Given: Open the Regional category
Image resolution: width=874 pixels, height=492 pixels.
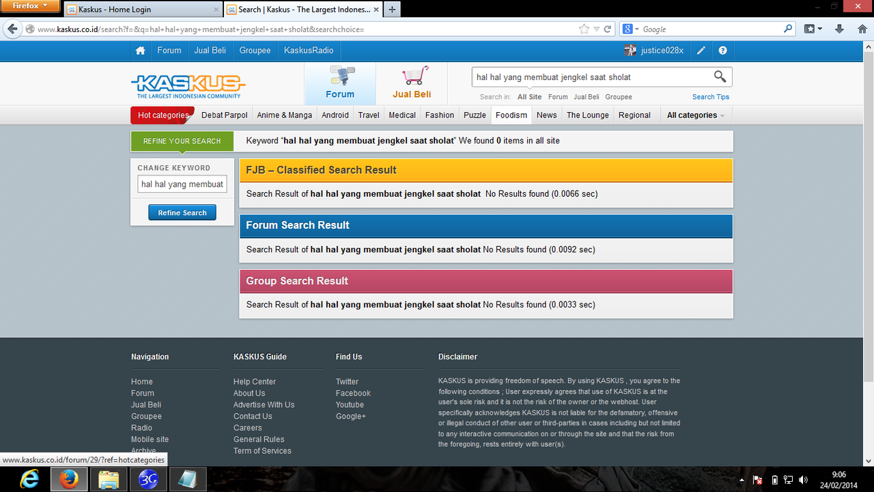Looking at the screenshot, I should (634, 115).
